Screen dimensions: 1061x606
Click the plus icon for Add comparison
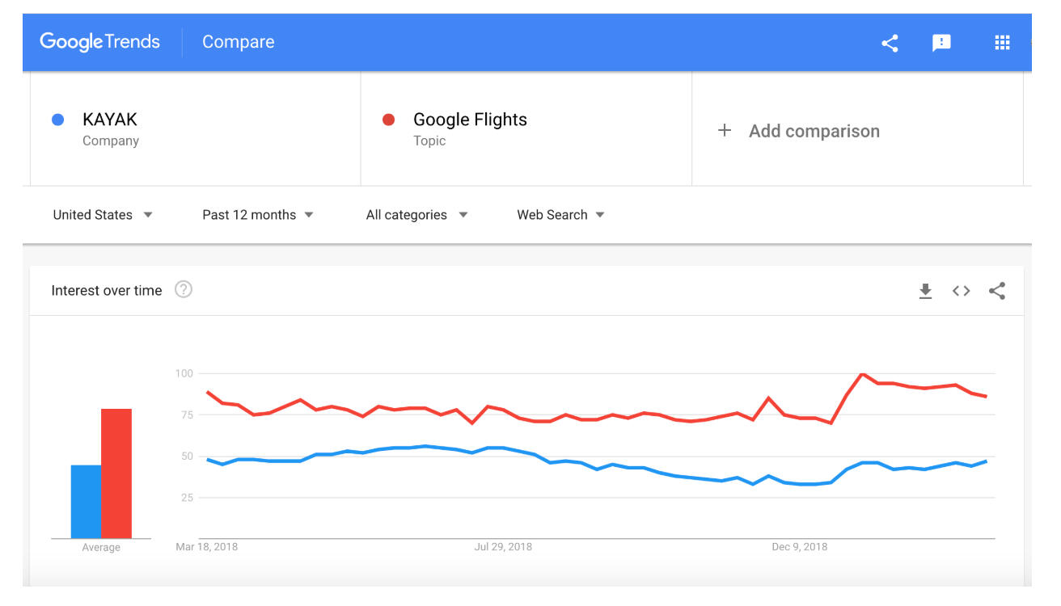coord(725,131)
